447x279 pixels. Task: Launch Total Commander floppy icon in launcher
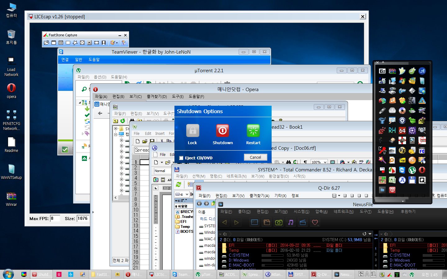coord(412,180)
